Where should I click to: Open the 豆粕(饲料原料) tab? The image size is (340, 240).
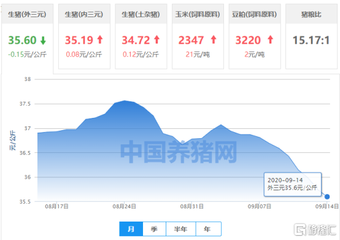[255, 36]
